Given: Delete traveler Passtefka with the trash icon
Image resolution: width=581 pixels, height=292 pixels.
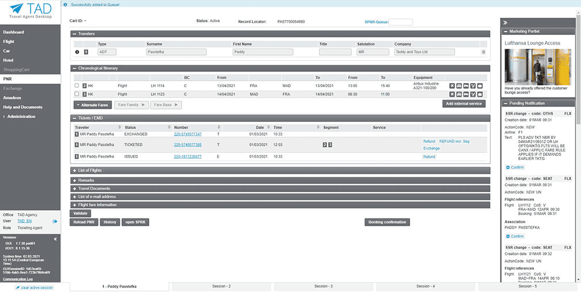Looking at the screenshot, I should 483,52.
